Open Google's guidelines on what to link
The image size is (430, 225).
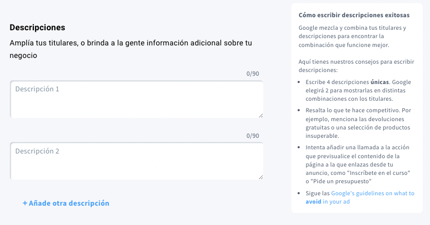click(x=373, y=193)
